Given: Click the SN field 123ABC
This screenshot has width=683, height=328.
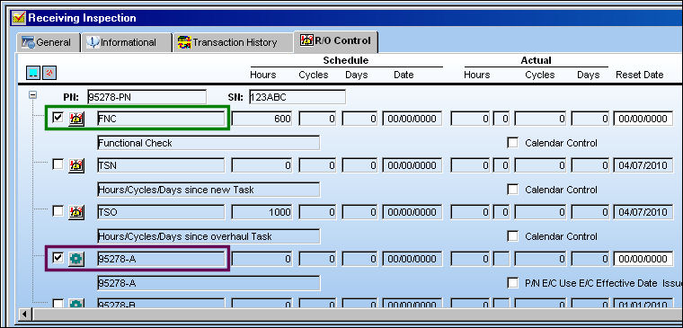Looking at the screenshot, I should pos(297,97).
